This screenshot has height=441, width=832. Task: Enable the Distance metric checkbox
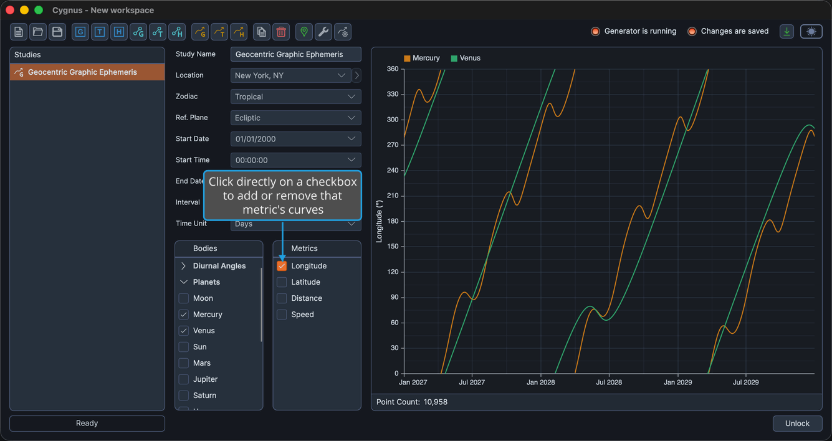(282, 298)
